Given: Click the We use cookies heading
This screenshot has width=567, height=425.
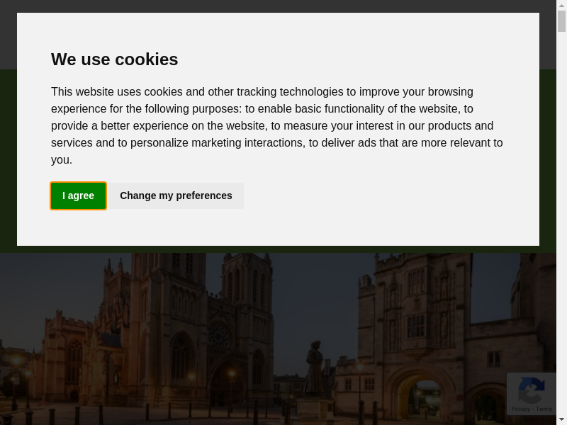Looking at the screenshot, I should (115, 59).
